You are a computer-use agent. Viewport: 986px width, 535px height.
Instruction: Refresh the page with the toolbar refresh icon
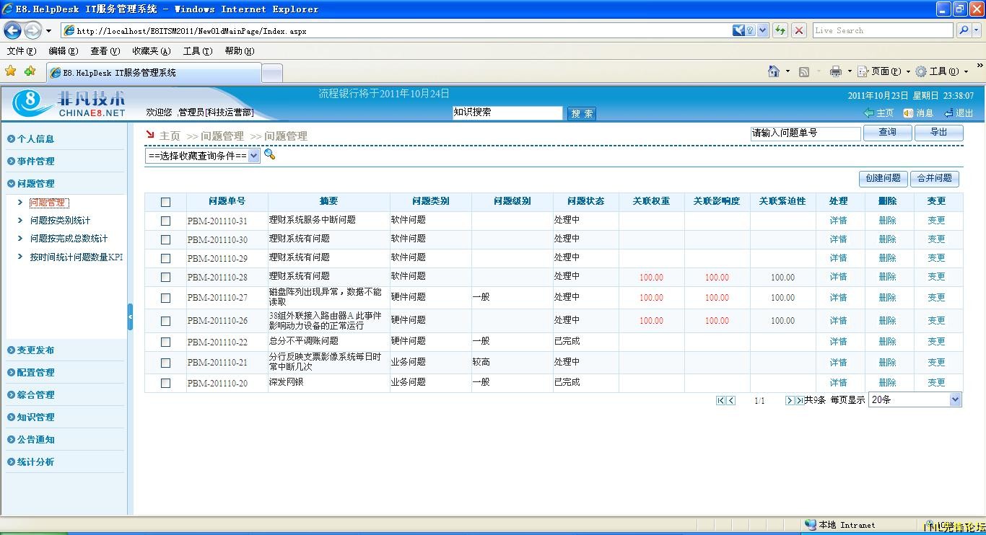[x=780, y=30]
